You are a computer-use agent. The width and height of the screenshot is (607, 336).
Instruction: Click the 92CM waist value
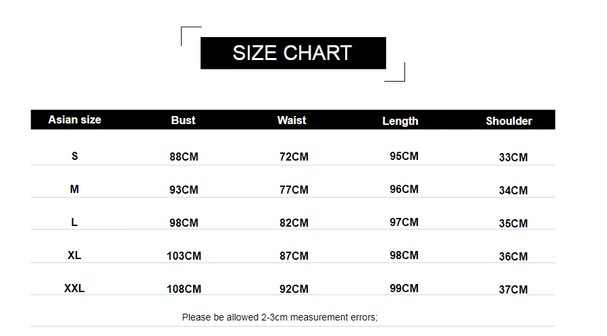tap(294, 289)
